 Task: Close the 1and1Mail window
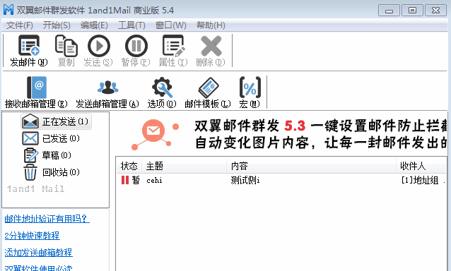[x=435, y=11]
